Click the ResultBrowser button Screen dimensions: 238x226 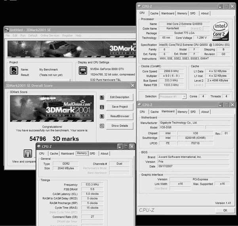click(120, 116)
